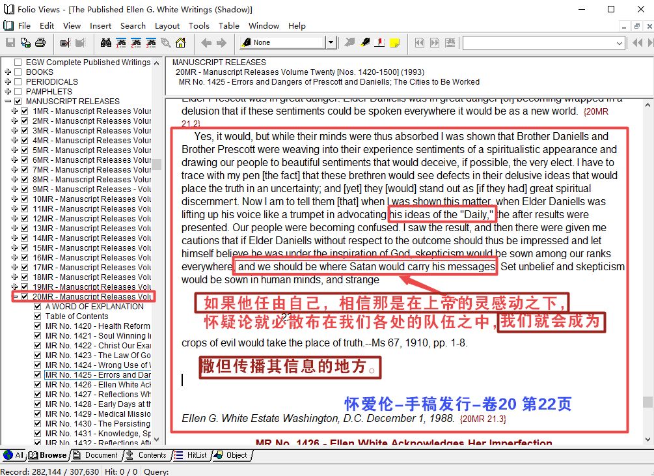Open the Search menu
The image size is (654, 476).
point(133,26)
